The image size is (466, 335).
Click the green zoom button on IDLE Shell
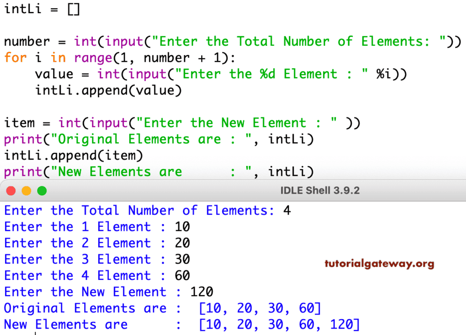(41, 191)
